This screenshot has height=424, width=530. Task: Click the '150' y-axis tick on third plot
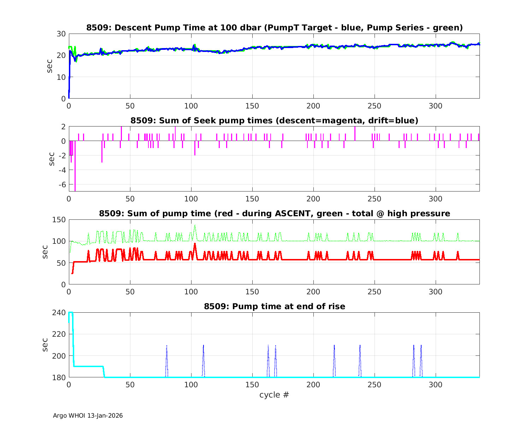[60, 220]
